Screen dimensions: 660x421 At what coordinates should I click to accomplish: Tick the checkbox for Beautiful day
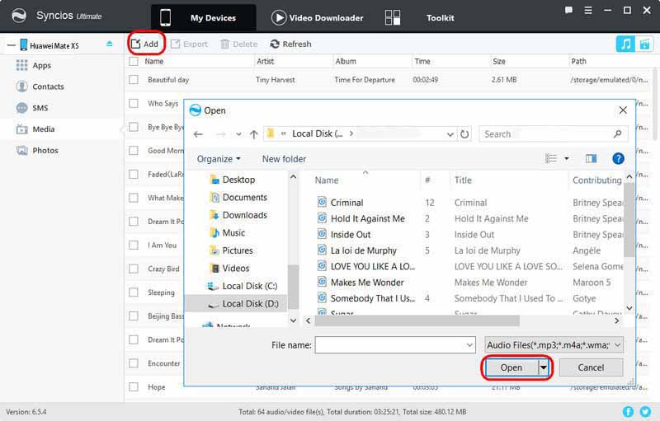click(x=134, y=79)
